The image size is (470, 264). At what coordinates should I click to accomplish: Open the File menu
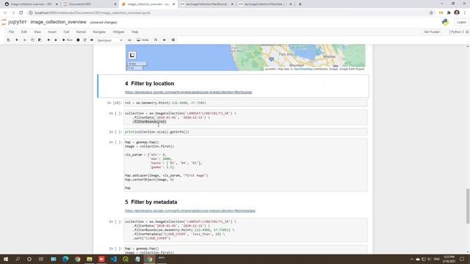pyautogui.click(x=12, y=32)
